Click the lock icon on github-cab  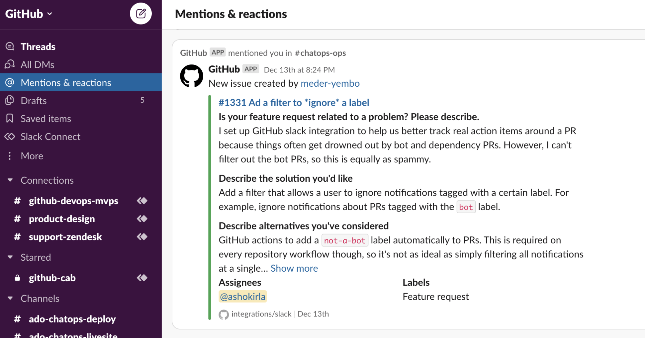[x=17, y=278]
